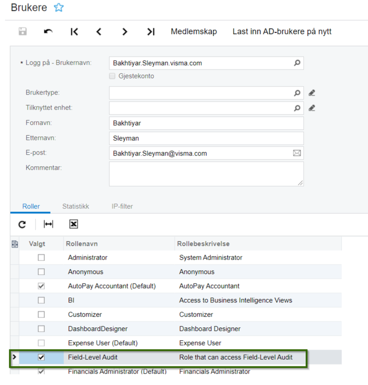The image size is (368, 385).
Task: Open the IP-filter tab
Action: [x=122, y=206]
